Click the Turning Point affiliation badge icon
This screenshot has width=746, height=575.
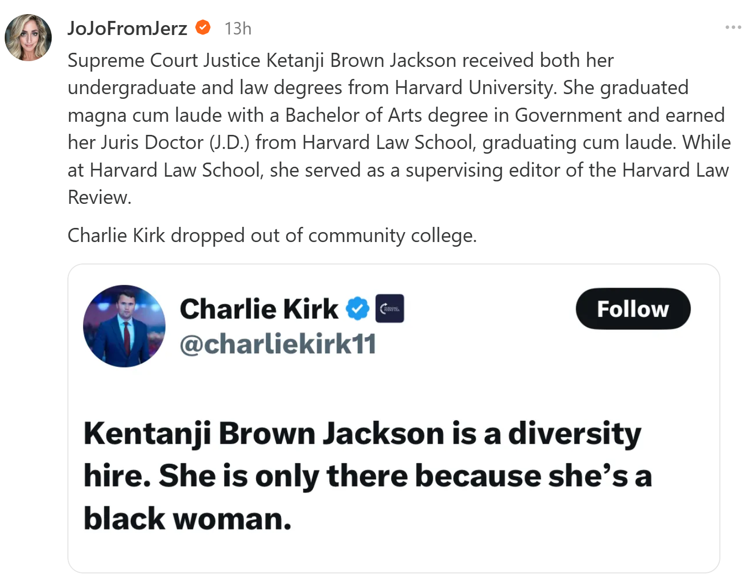pyautogui.click(x=390, y=308)
